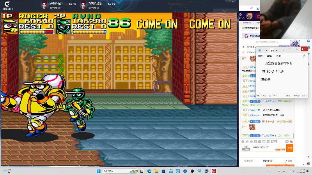Click the webcam overlay thumbnail

tap(286, 19)
